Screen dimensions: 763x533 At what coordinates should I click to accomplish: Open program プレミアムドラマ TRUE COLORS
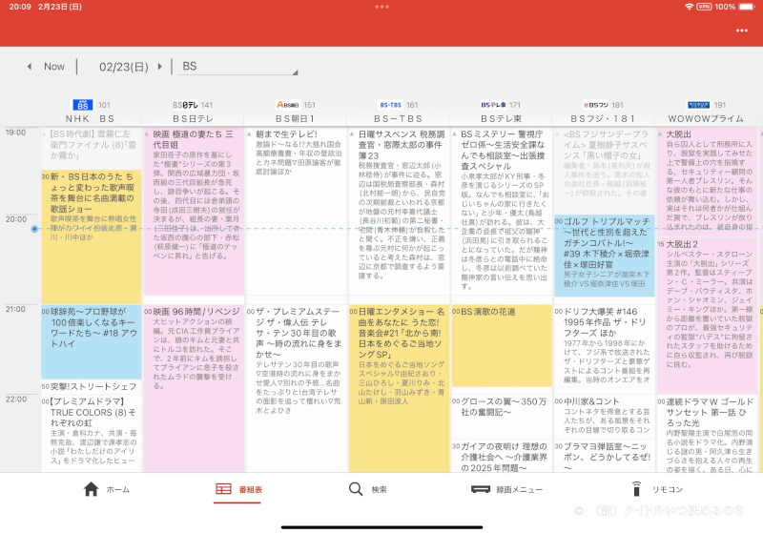tap(92, 432)
